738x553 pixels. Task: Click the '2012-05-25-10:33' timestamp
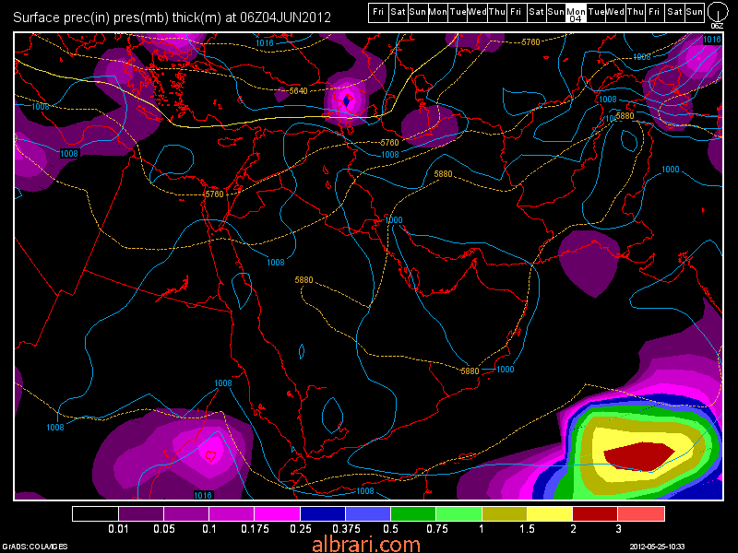coord(658,547)
